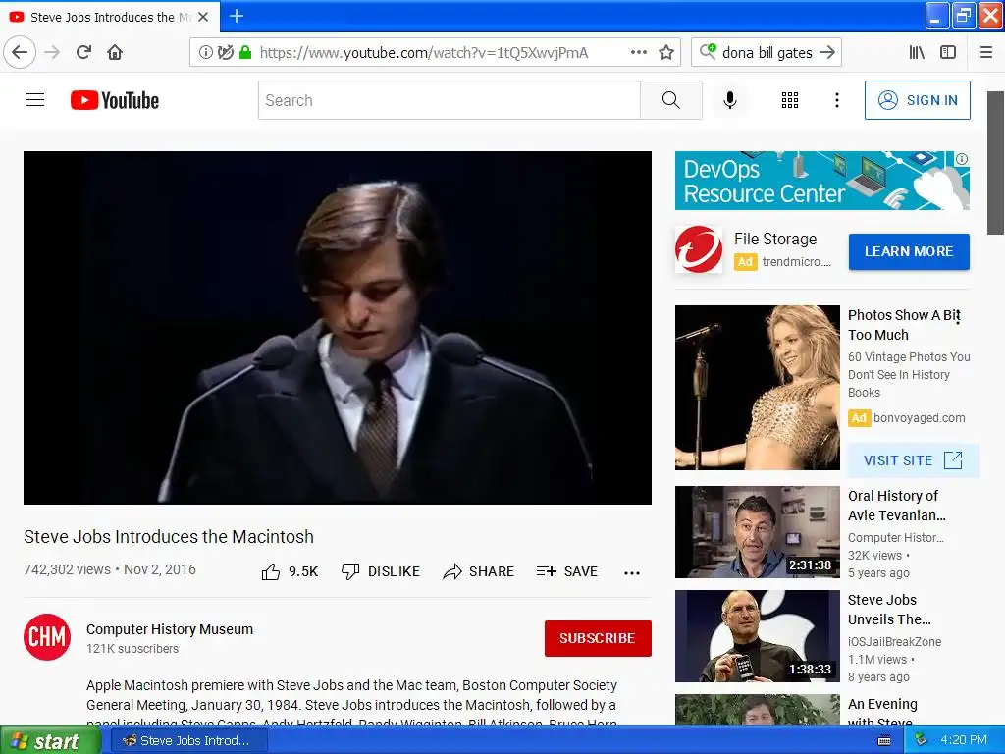Open the CHM channel avatar
1005x754 pixels.
47,636
